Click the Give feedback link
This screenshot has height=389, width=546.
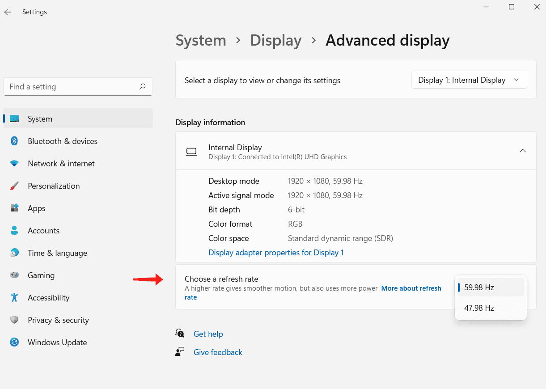[218, 352]
